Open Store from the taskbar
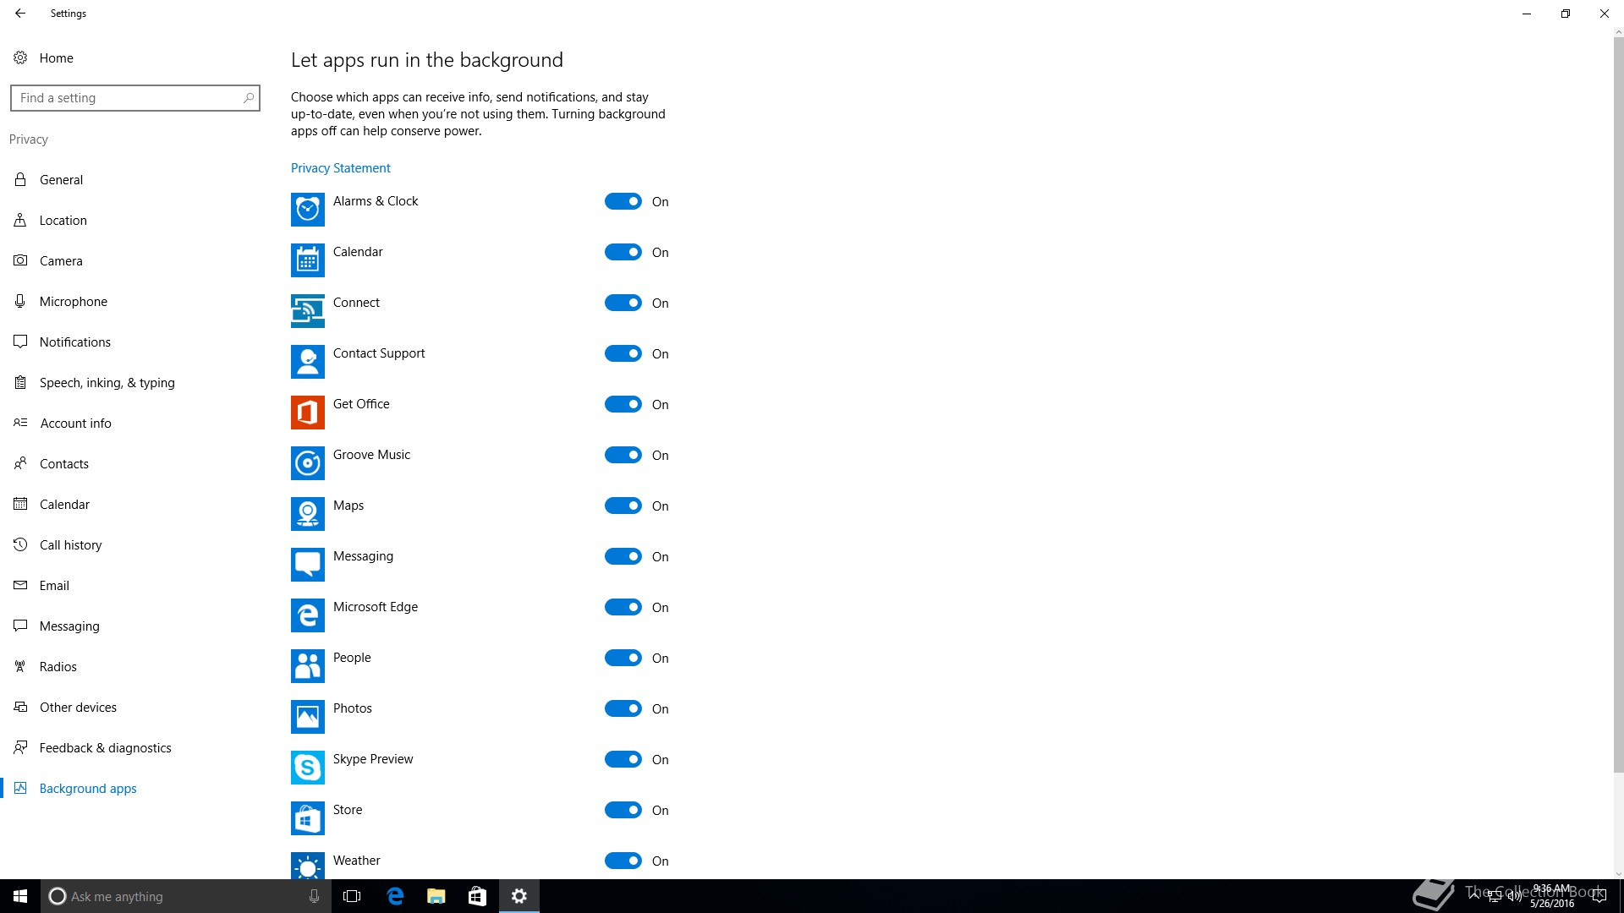The width and height of the screenshot is (1624, 913). [x=477, y=896]
